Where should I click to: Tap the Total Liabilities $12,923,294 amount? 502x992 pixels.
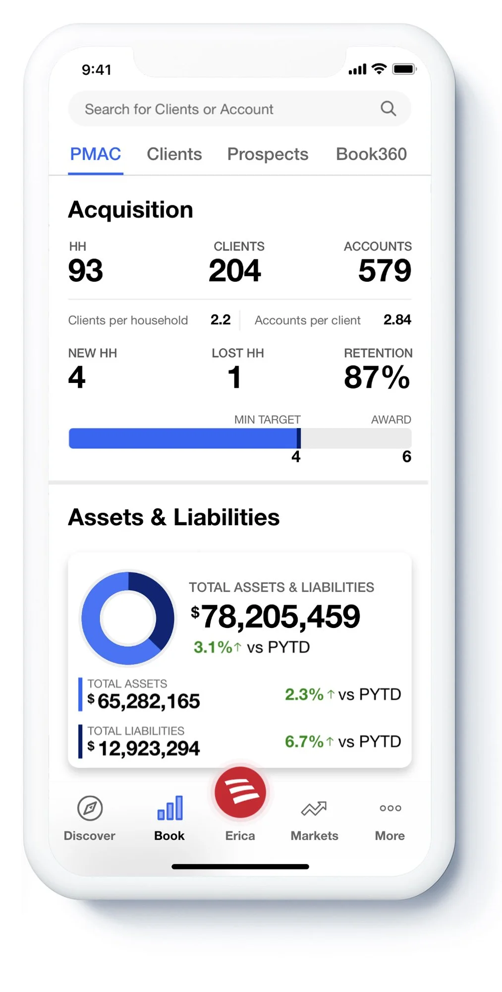click(144, 748)
